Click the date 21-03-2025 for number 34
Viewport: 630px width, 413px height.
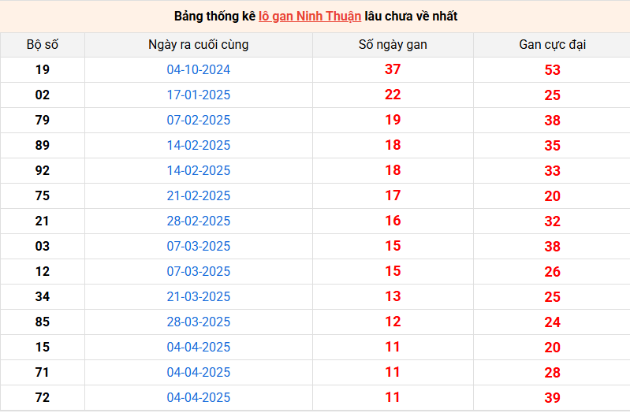198,297
